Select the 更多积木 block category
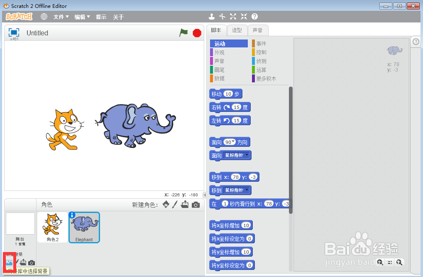 270,78
